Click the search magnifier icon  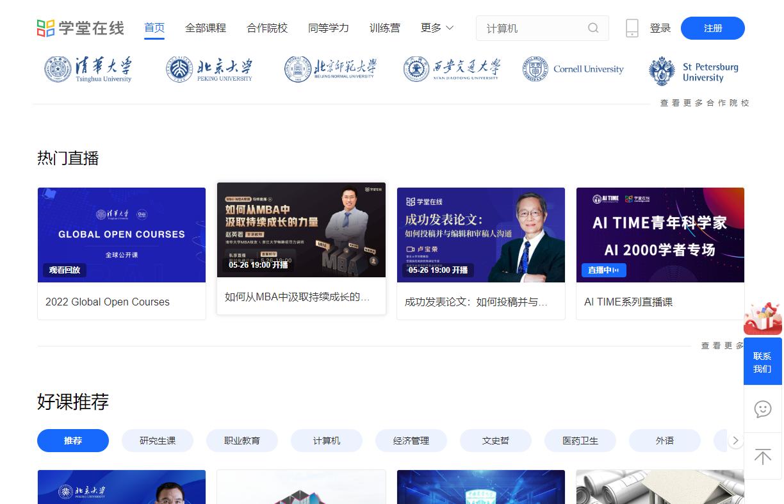click(x=592, y=28)
